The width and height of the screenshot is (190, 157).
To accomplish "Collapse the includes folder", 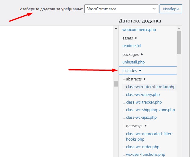I will (132, 70).
